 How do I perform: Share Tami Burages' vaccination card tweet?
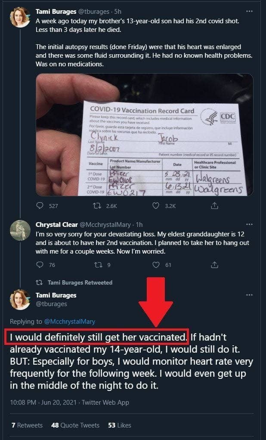(214, 206)
